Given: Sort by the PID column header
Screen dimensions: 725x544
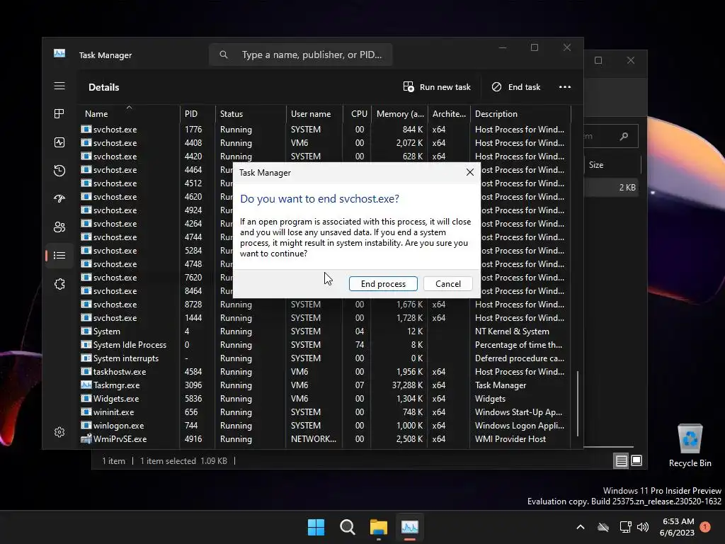Looking at the screenshot, I should pyautogui.click(x=198, y=114).
